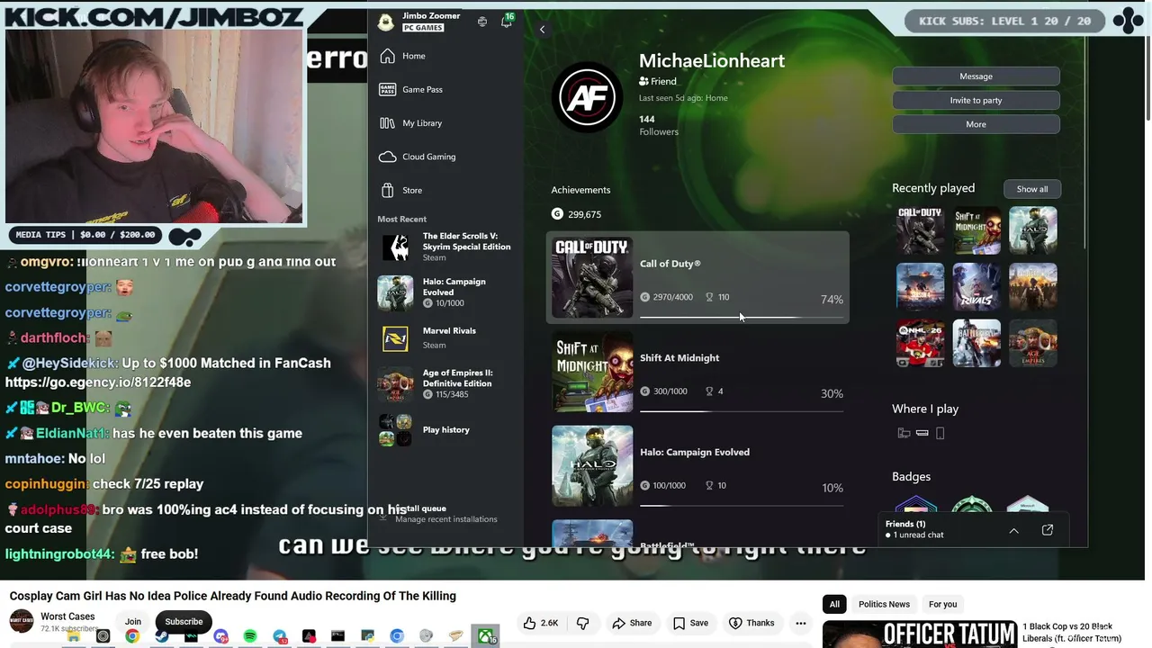
Task: Open the Officer Tatum recommended video thumbnail
Action: pyautogui.click(x=919, y=634)
